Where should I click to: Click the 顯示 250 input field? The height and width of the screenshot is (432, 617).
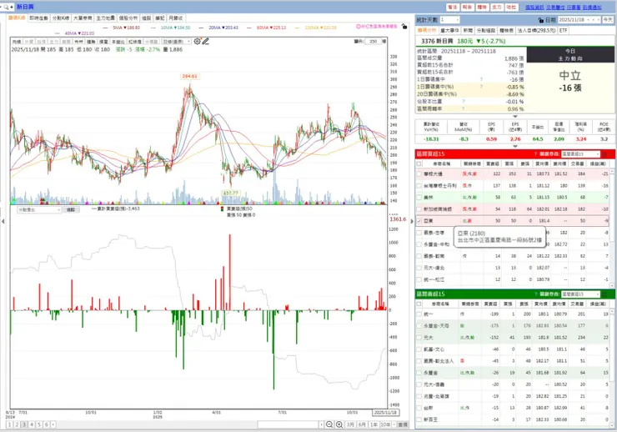[x=373, y=42]
